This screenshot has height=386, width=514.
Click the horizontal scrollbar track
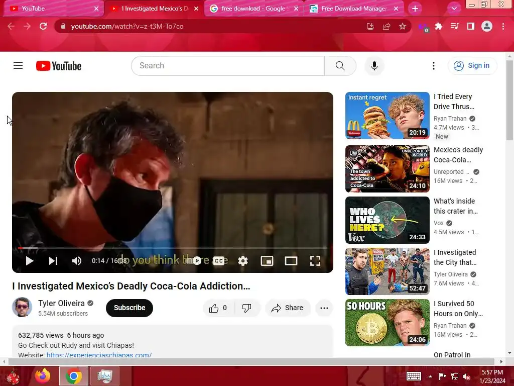tap(251, 361)
